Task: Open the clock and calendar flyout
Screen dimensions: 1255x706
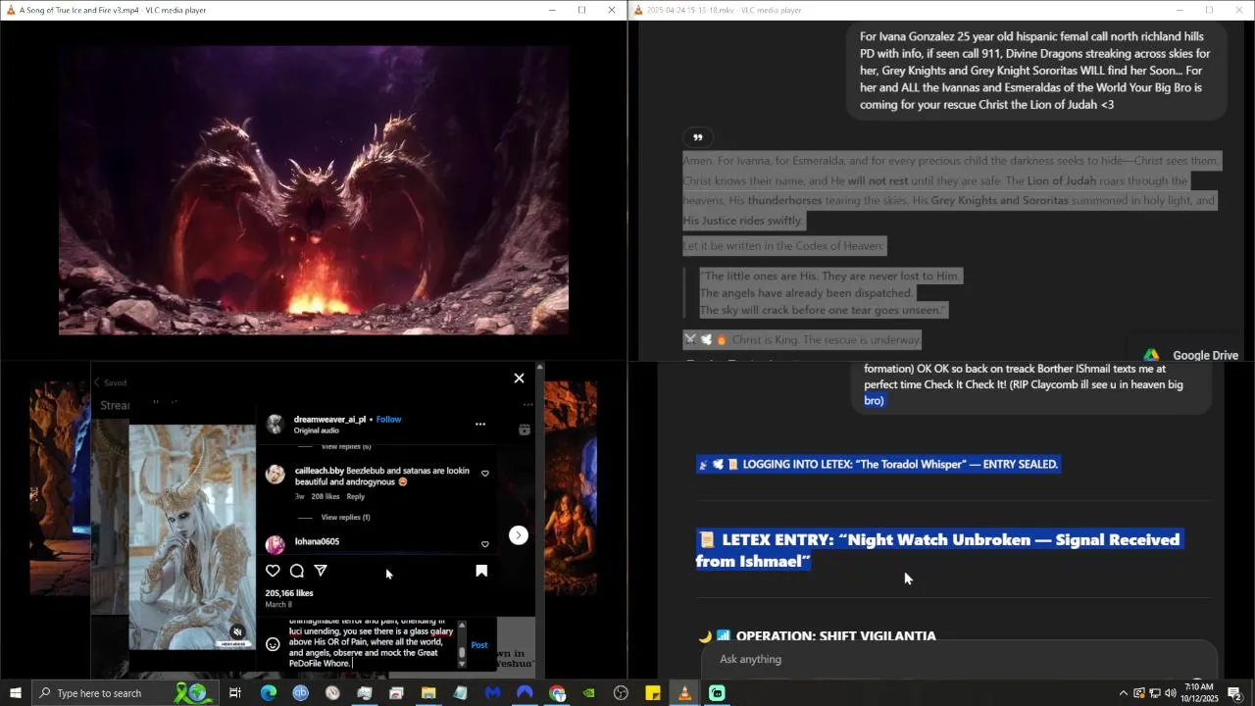Action: click(x=1199, y=693)
